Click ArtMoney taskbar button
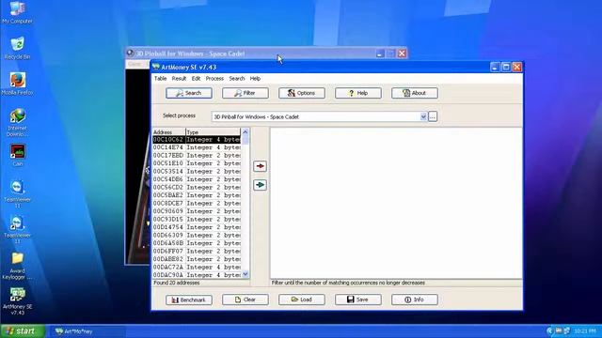This screenshot has height=338, width=602. pyautogui.click(x=87, y=331)
